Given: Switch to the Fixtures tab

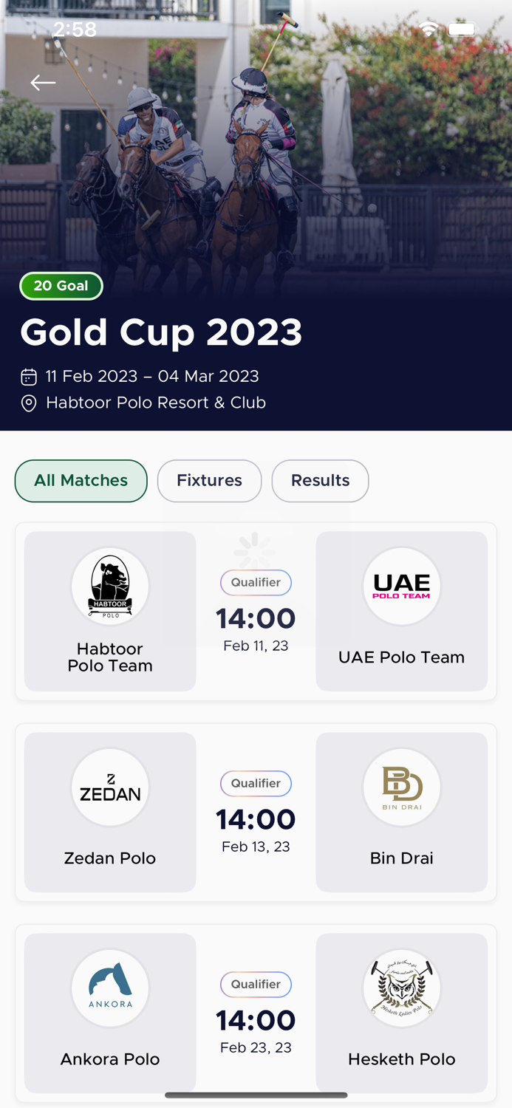Looking at the screenshot, I should click(209, 481).
